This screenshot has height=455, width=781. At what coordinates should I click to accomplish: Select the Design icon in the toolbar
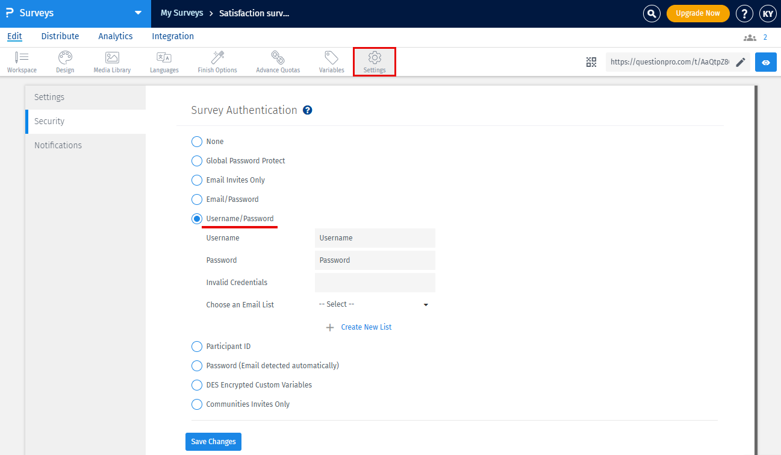64,61
